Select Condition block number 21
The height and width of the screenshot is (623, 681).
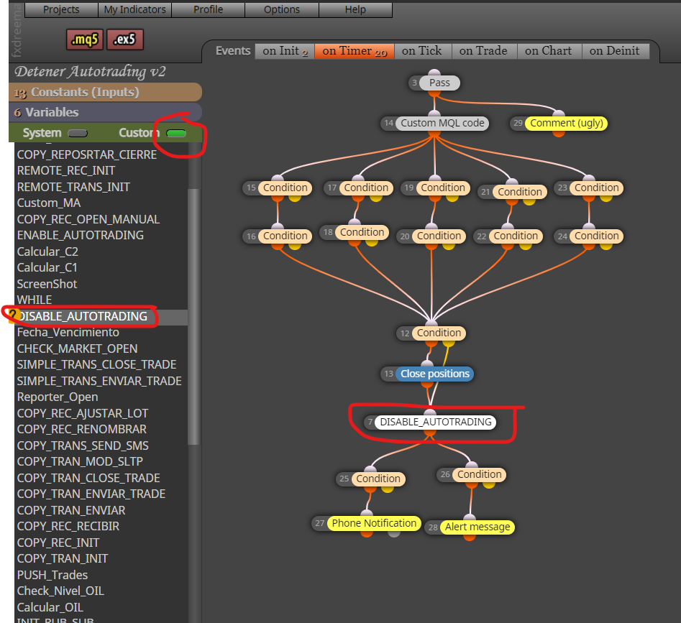(519, 192)
